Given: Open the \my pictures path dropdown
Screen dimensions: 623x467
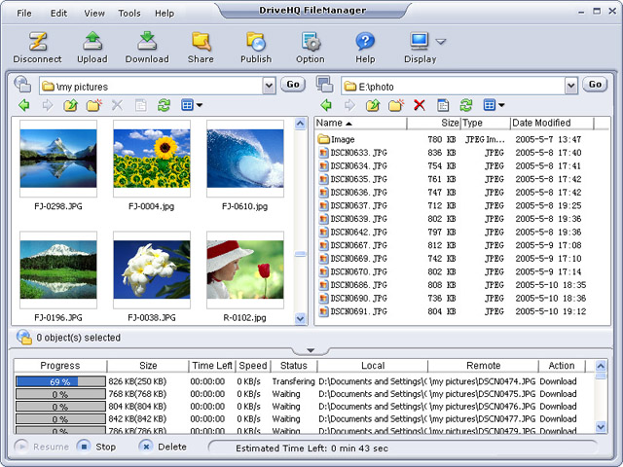Looking at the screenshot, I should 270,86.
